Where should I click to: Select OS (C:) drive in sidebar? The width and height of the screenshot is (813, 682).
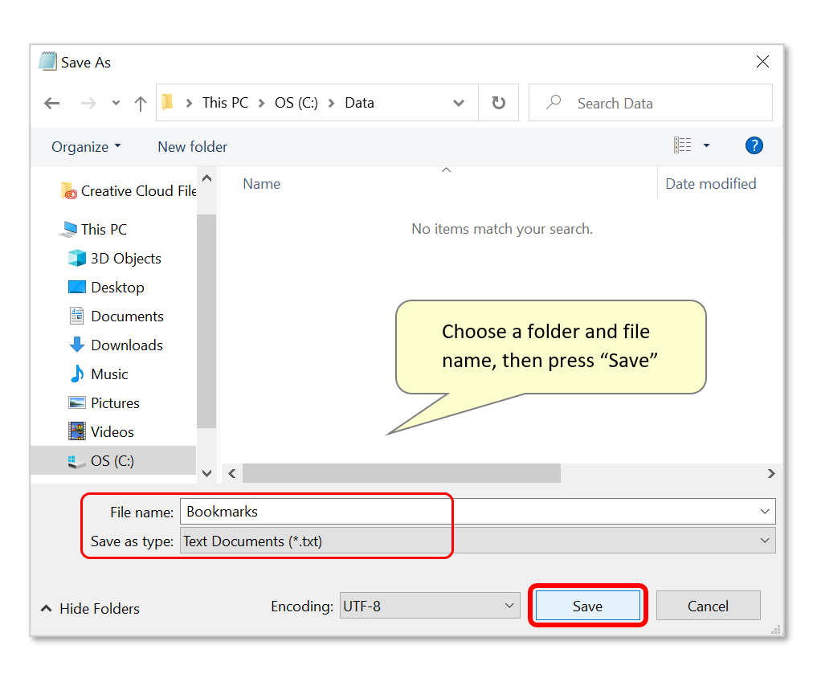tap(113, 460)
